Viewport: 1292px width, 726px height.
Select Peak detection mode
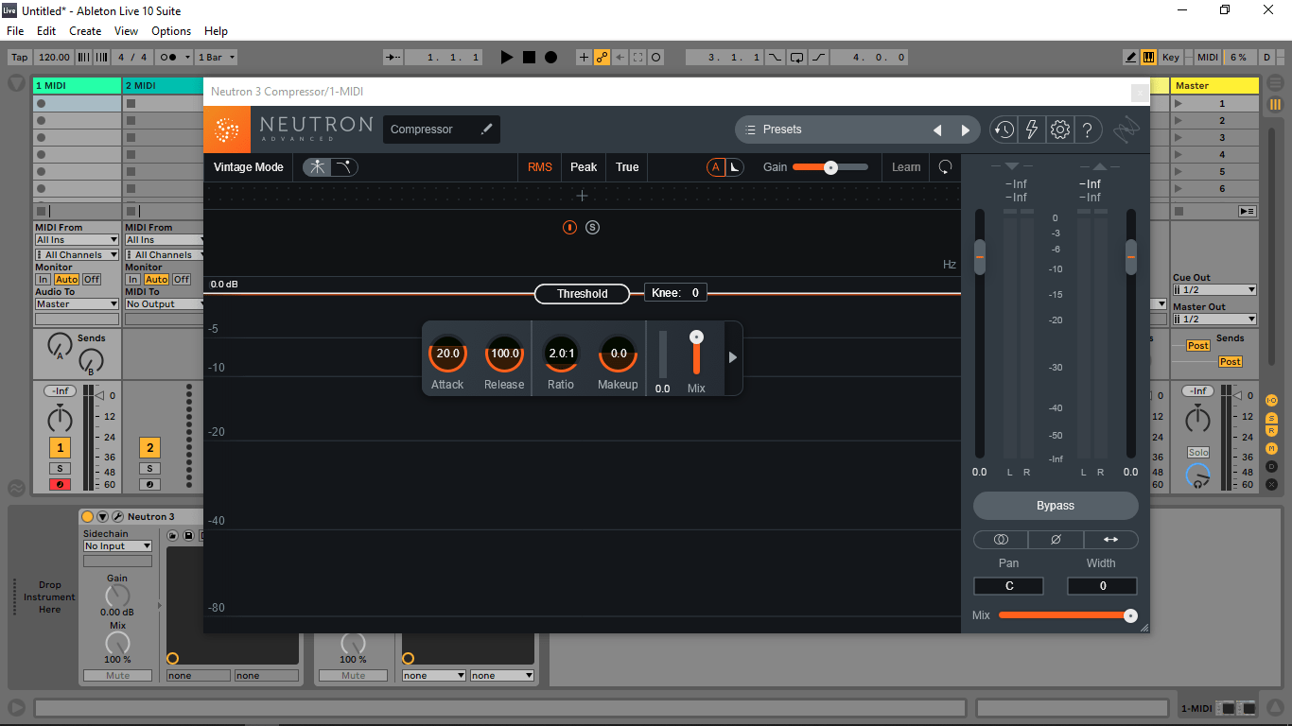pos(584,167)
